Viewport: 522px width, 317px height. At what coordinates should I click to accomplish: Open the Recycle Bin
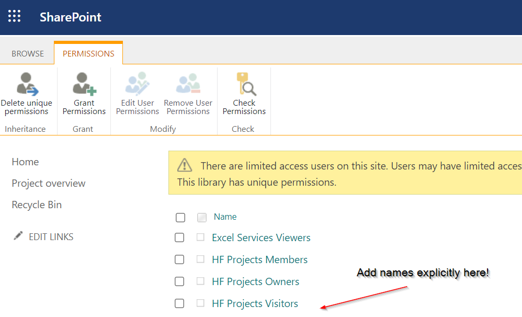(36, 205)
